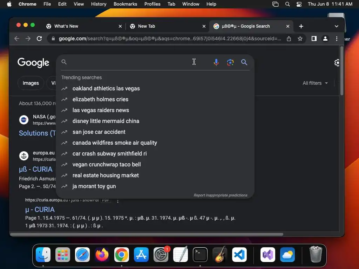Open the NASA result favicon
Viewport: 359px width, 269px height.
click(x=24, y=120)
